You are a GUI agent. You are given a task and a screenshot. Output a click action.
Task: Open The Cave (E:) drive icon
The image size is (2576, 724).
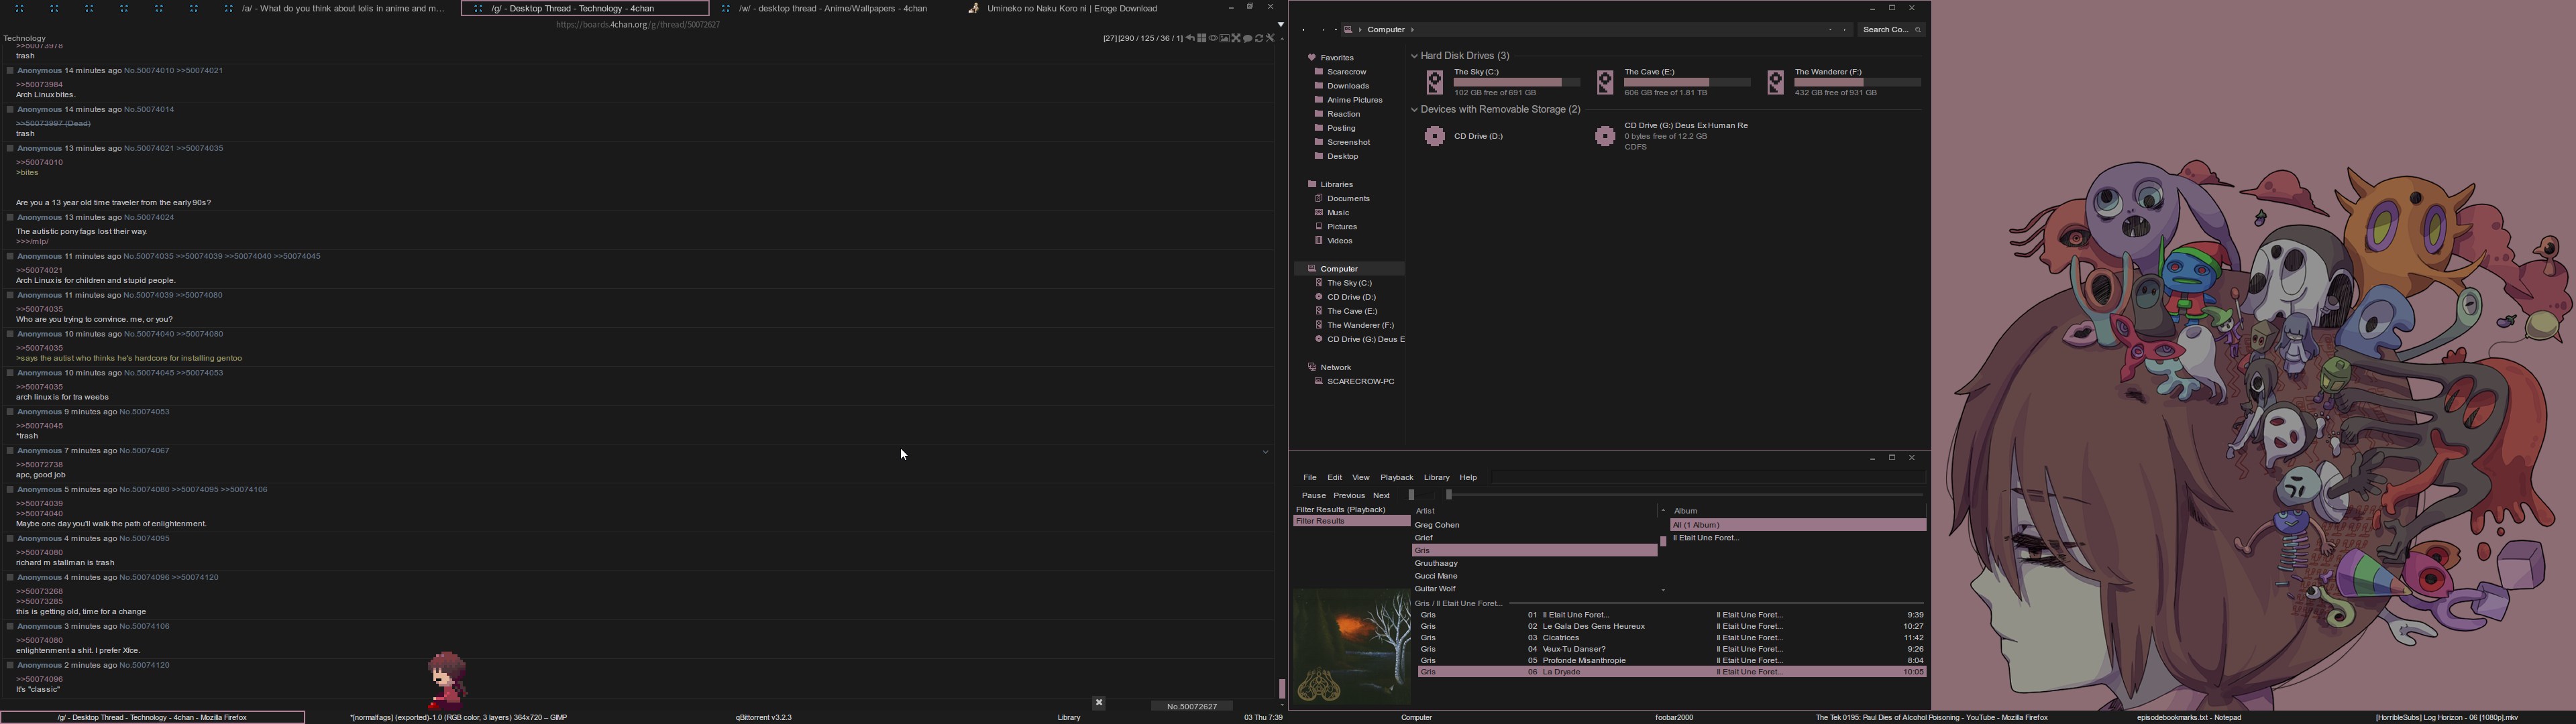coord(1605,83)
